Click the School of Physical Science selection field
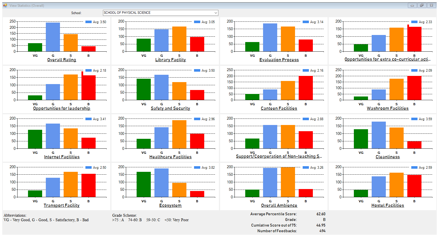 [x=158, y=13]
